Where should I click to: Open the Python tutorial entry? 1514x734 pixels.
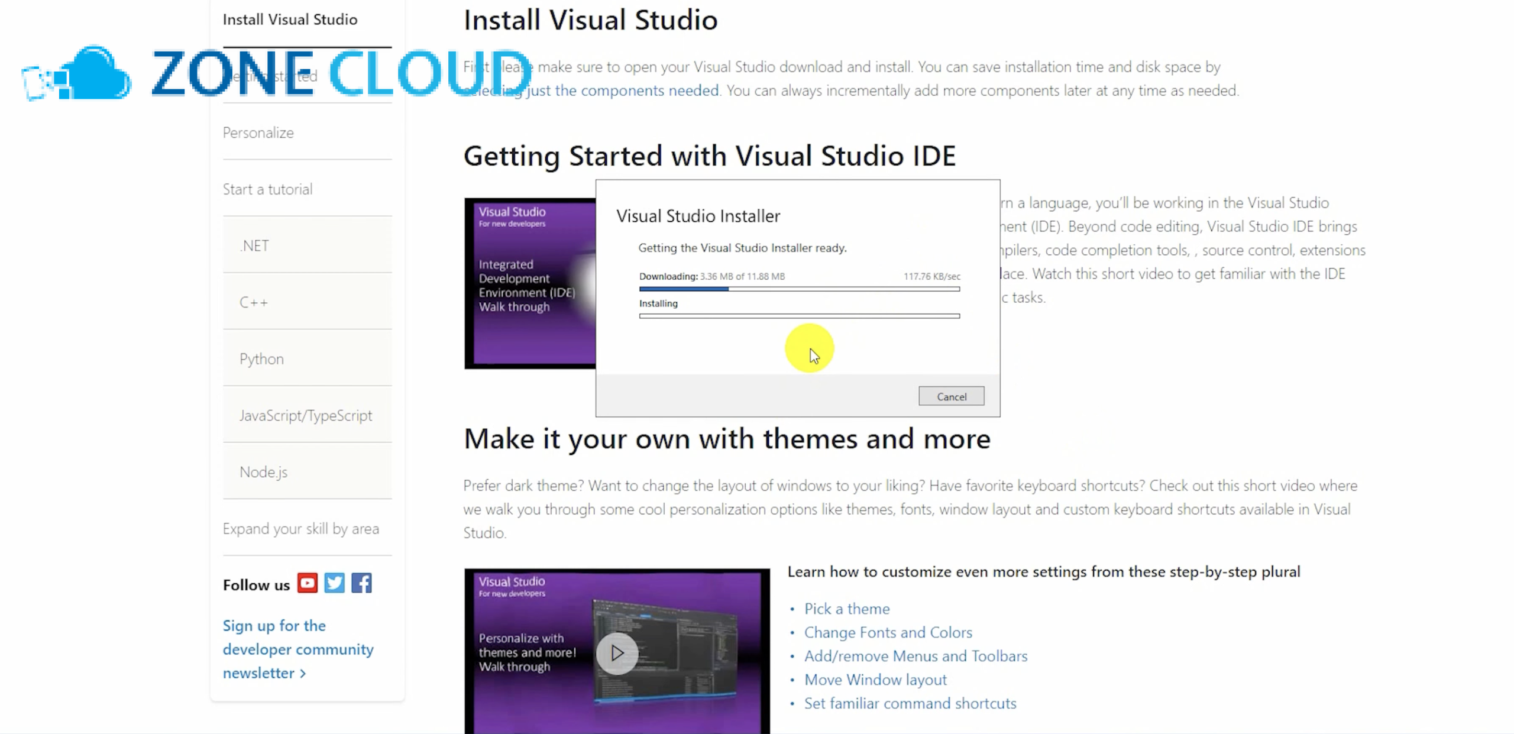[307, 359]
